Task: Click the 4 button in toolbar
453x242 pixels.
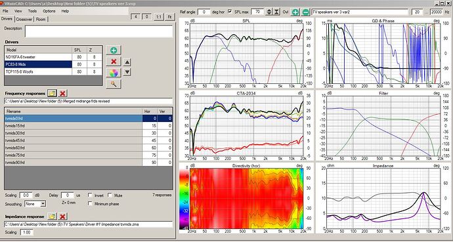Action: [135, 17]
